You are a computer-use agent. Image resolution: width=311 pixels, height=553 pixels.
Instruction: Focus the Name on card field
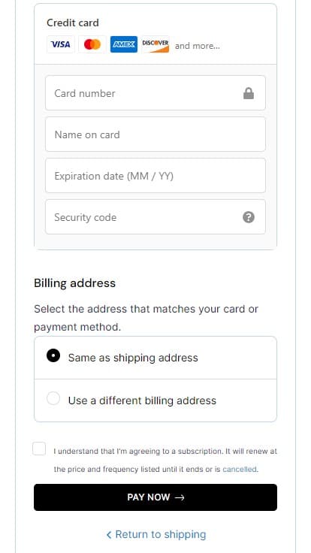point(155,134)
